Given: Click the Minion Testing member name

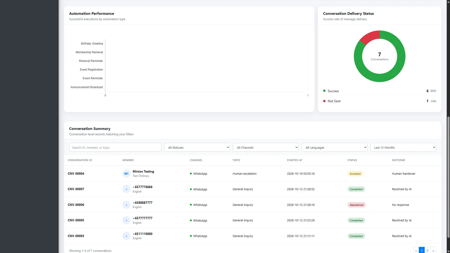Looking at the screenshot, I should point(143,171).
